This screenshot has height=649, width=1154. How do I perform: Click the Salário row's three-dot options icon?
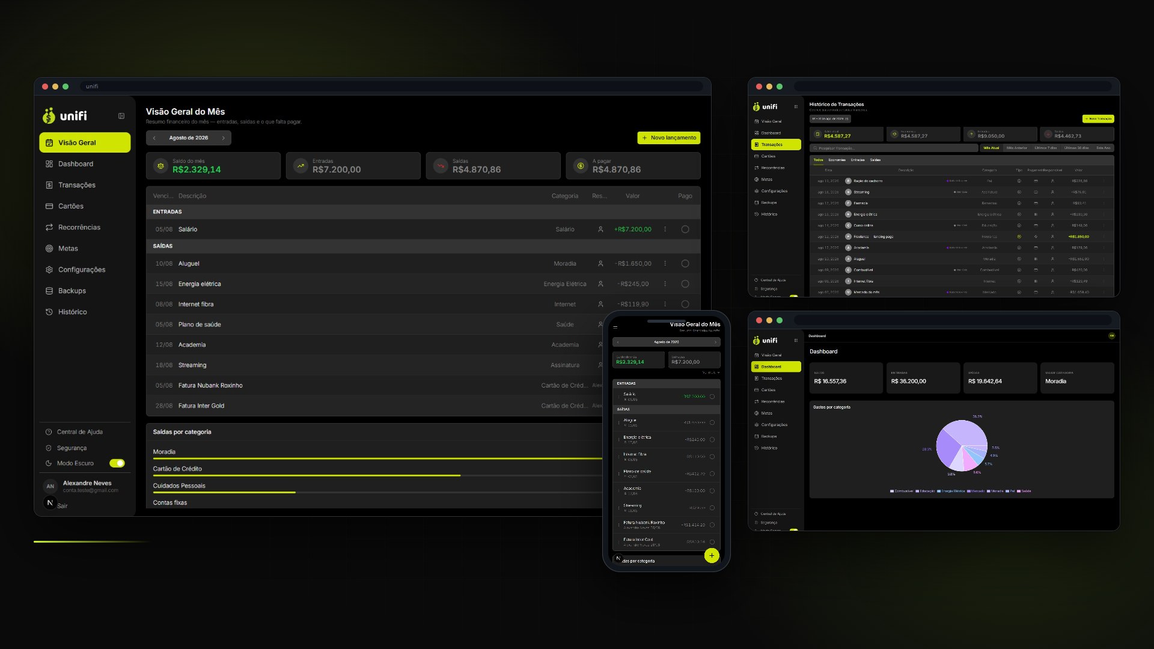click(x=665, y=230)
